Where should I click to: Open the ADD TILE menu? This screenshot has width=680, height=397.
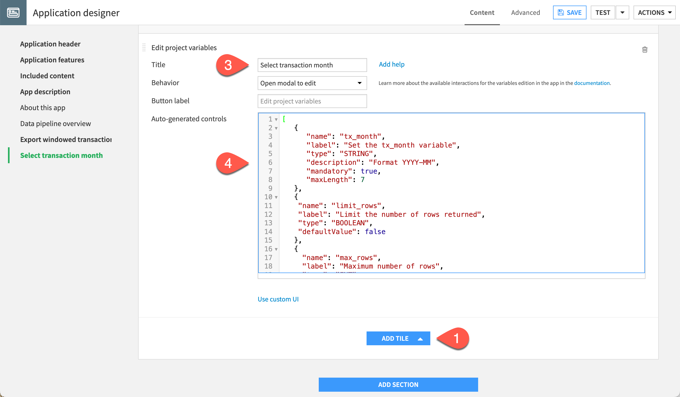398,339
